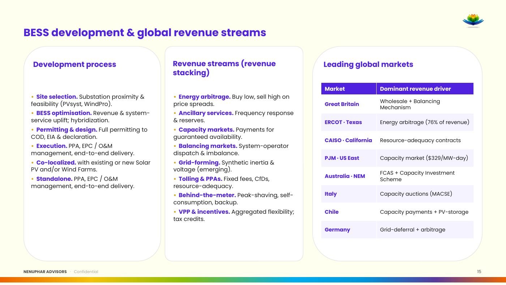Click the text 'consumption, backup.'
Screen dimensions: 506x285
tap(206, 202)
